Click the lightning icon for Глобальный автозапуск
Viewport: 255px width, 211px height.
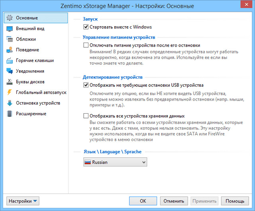point(10,93)
